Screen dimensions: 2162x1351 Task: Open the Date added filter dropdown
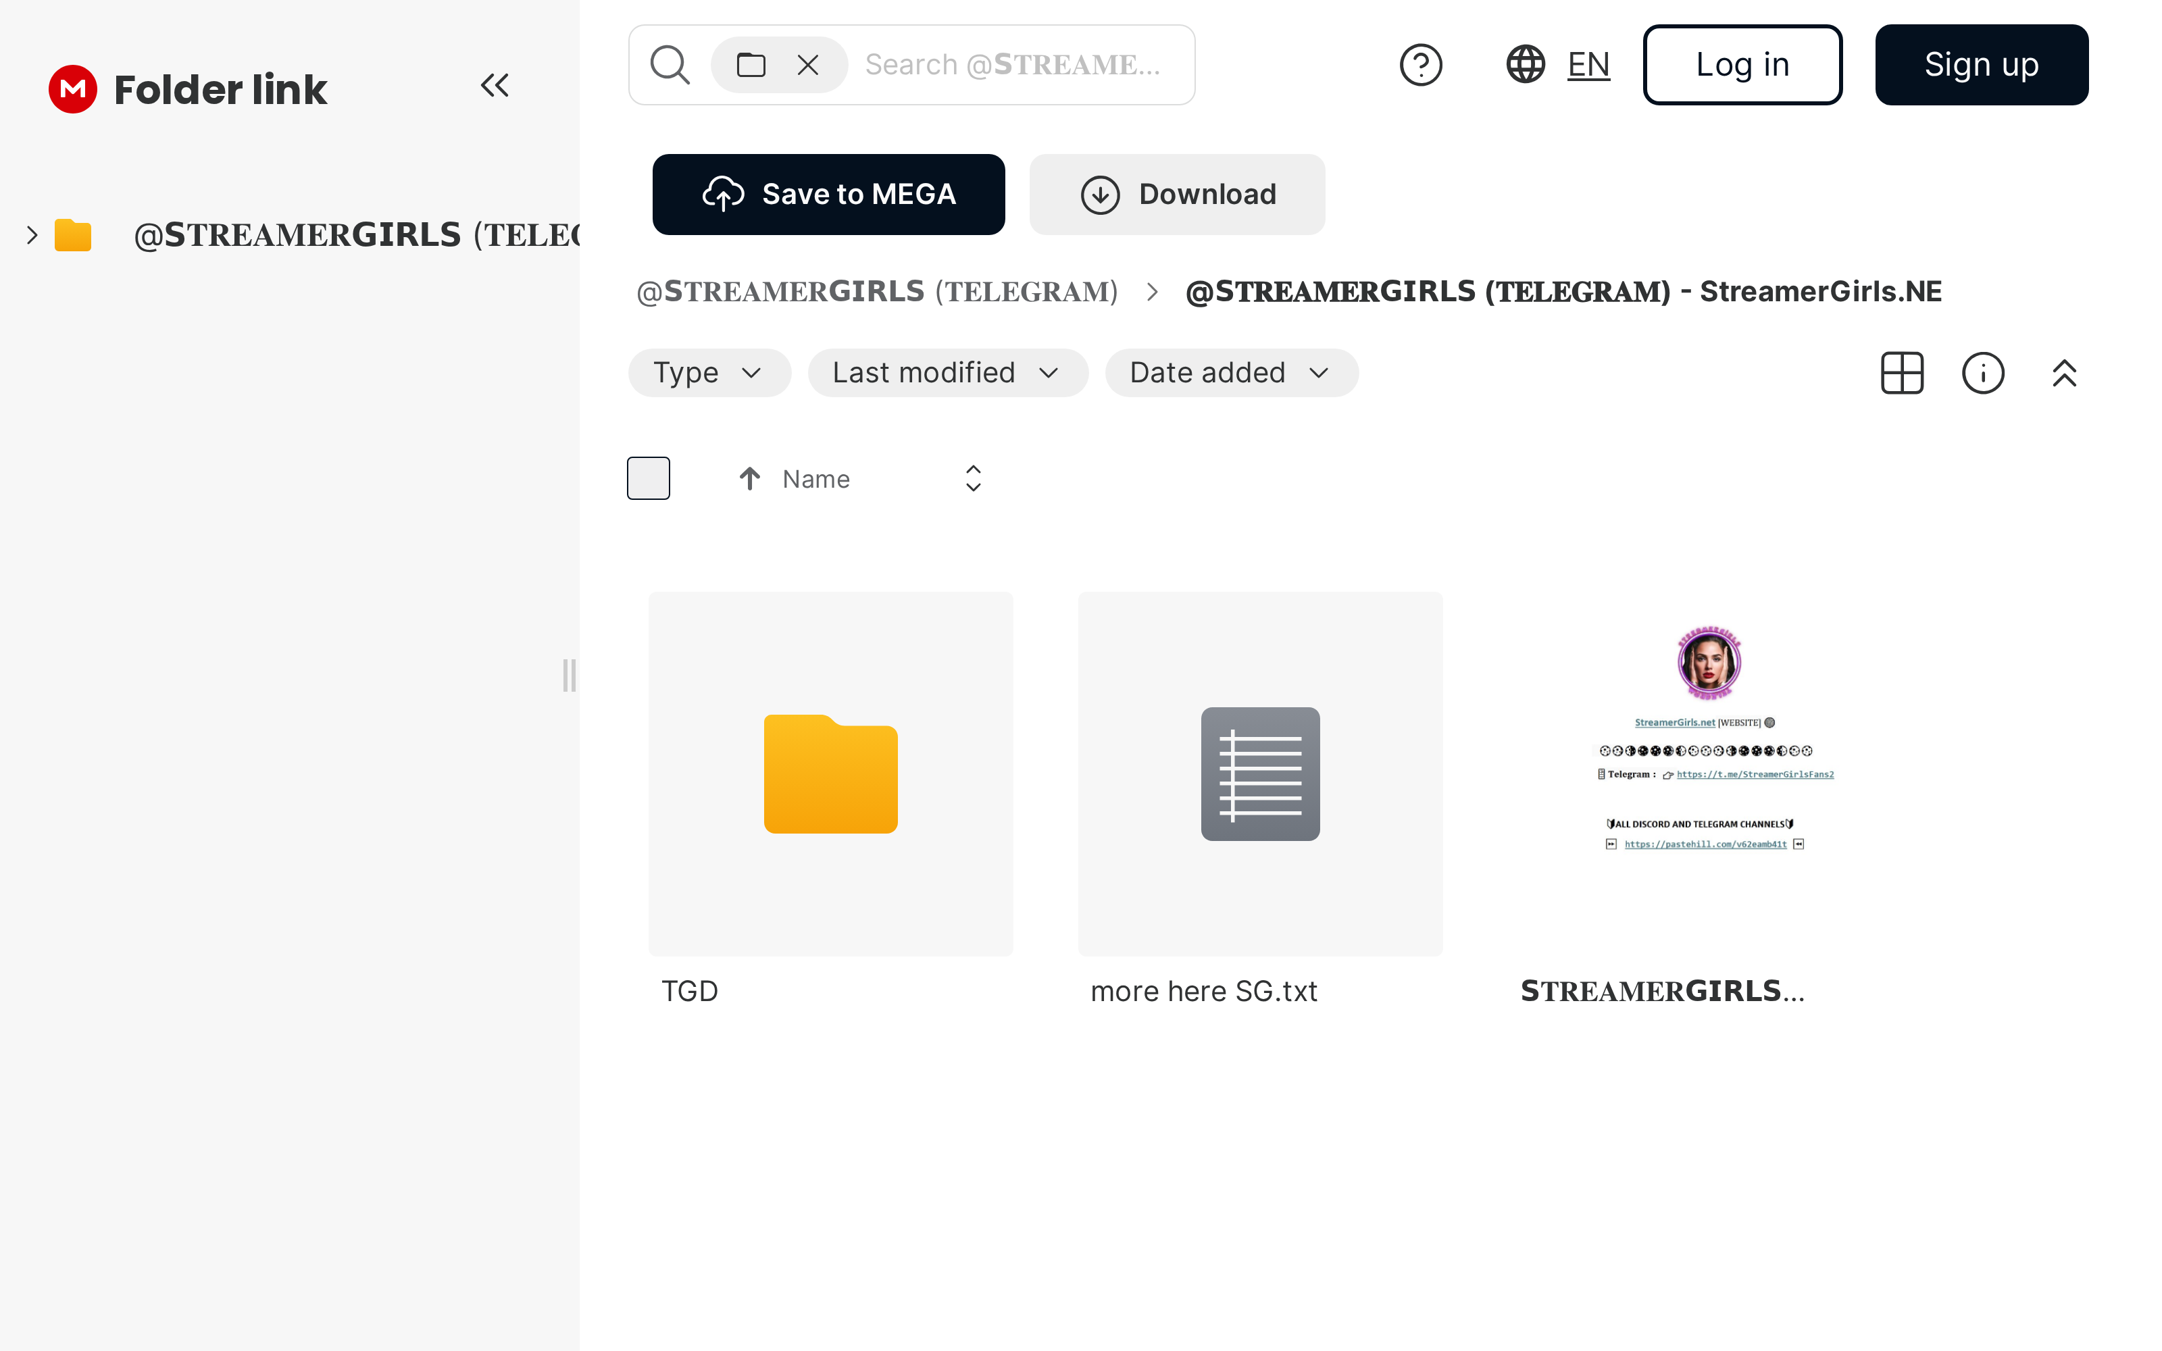(1231, 373)
